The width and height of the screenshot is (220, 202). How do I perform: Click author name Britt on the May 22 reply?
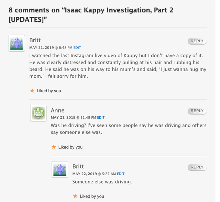pos(78,167)
